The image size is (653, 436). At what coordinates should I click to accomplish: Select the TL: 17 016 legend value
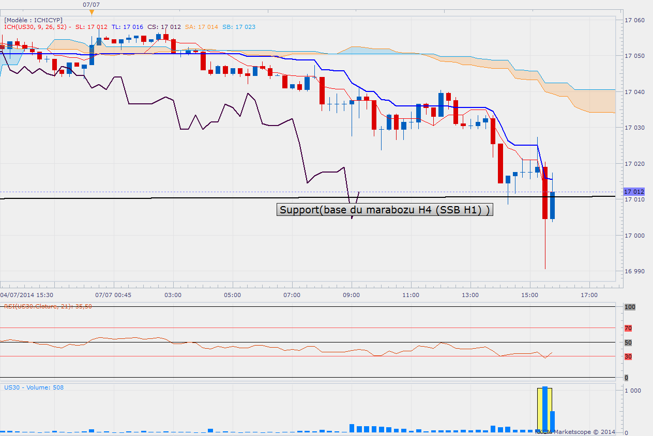point(127,27)
